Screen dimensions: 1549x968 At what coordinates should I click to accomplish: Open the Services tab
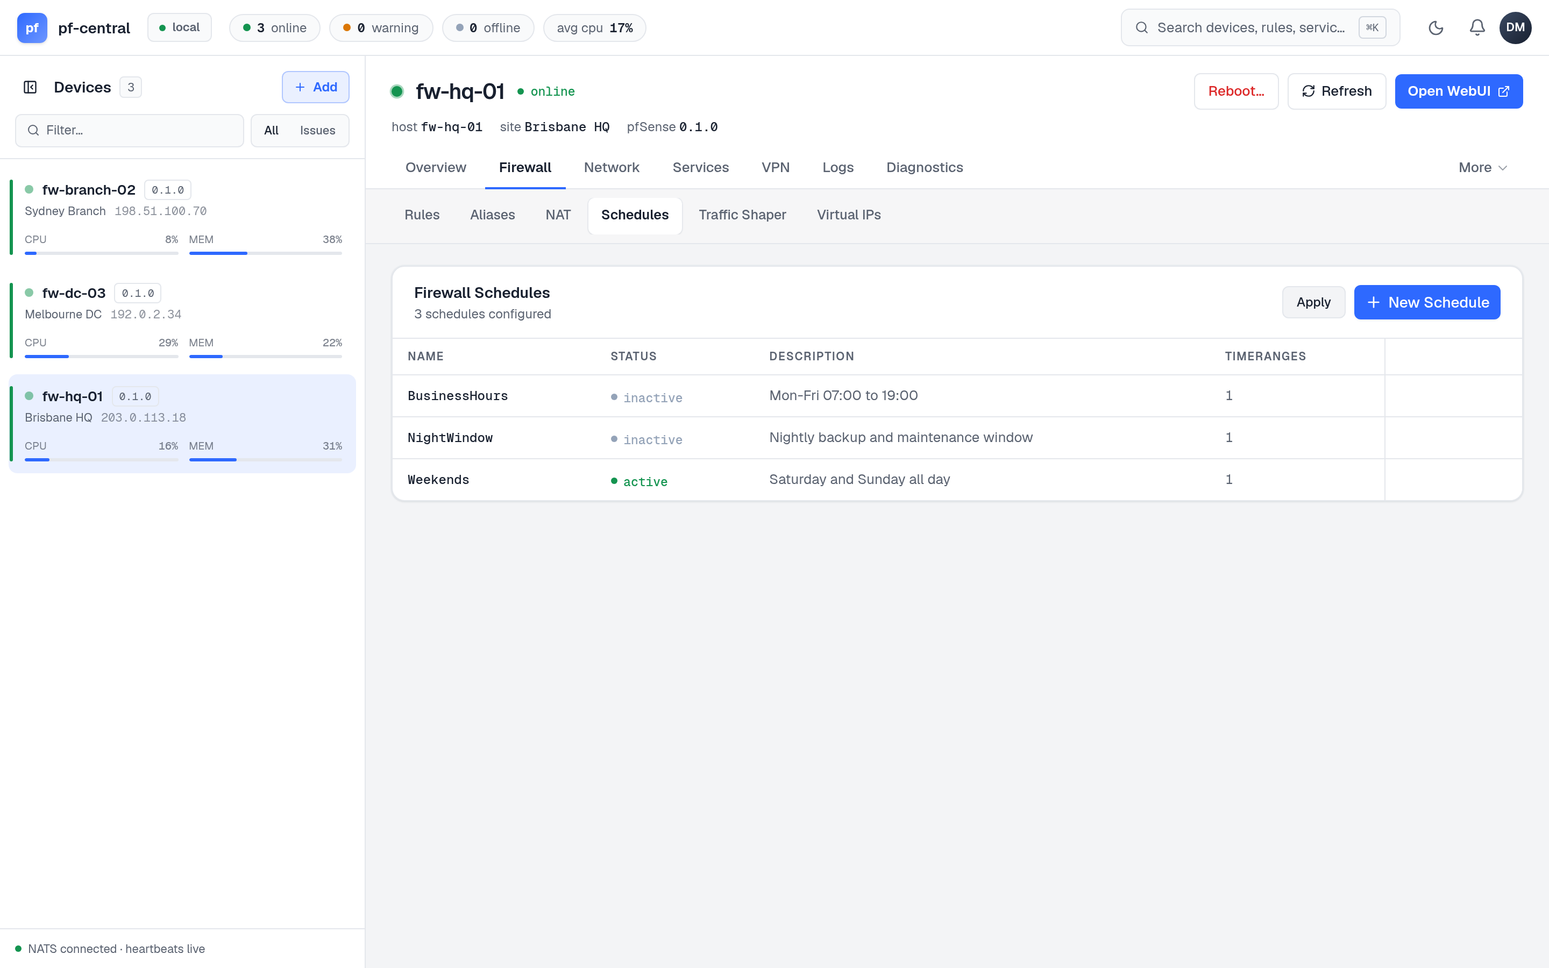click(x=700, y=168)
